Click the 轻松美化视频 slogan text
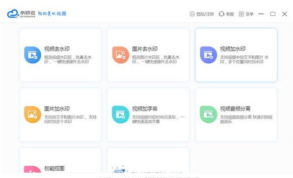This screenshot has height=178, width=293. pos(52,14)
